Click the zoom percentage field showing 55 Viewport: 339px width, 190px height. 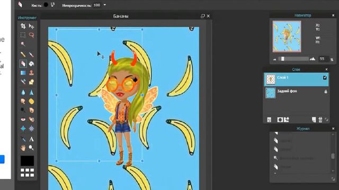coord(323,59)
